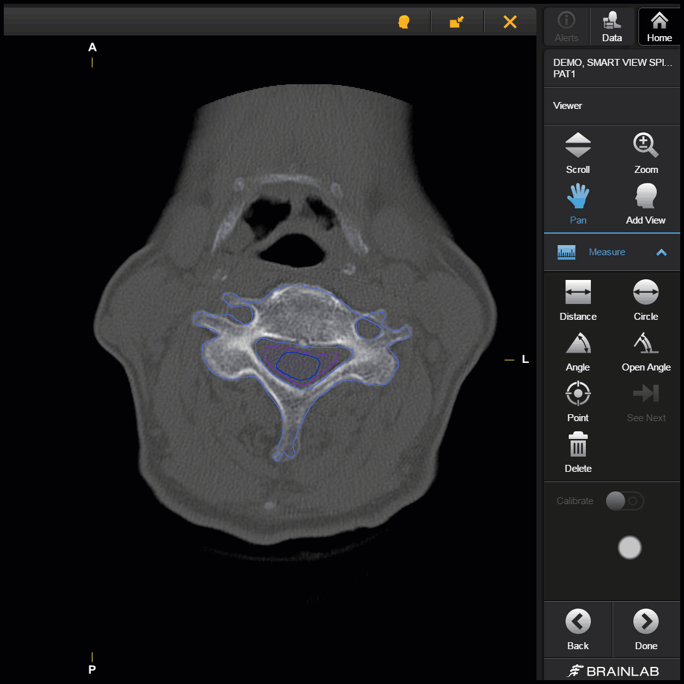Viewport: 684px width, 684px height.
Task: Click the orange head orientation icon
Action: point(403,22)
